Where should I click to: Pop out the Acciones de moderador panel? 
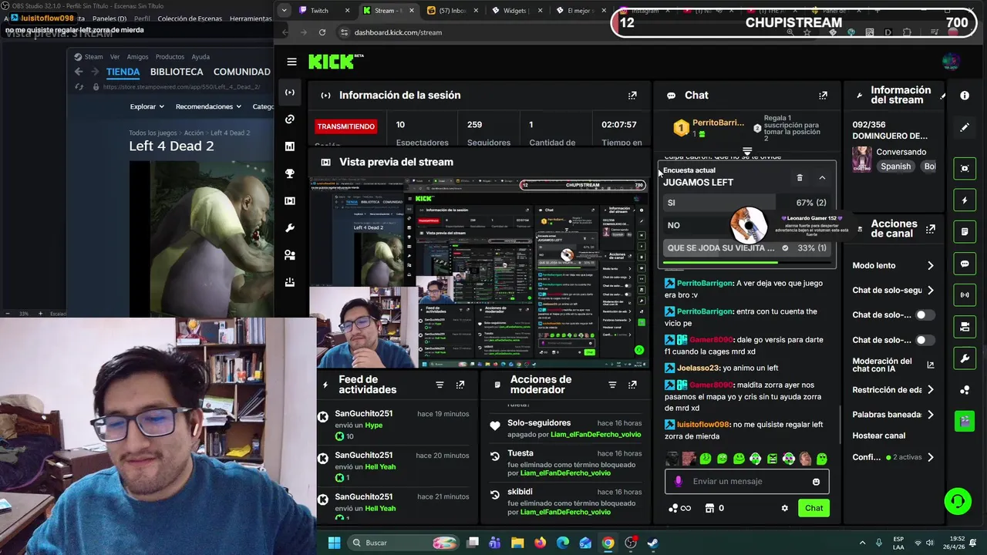[632, 385]
